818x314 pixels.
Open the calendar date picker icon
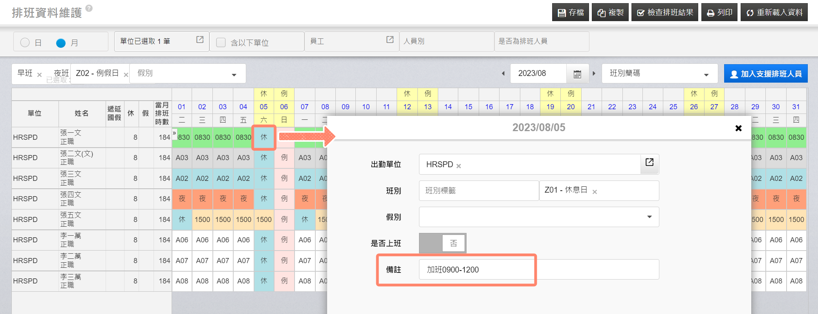[577, 74]
